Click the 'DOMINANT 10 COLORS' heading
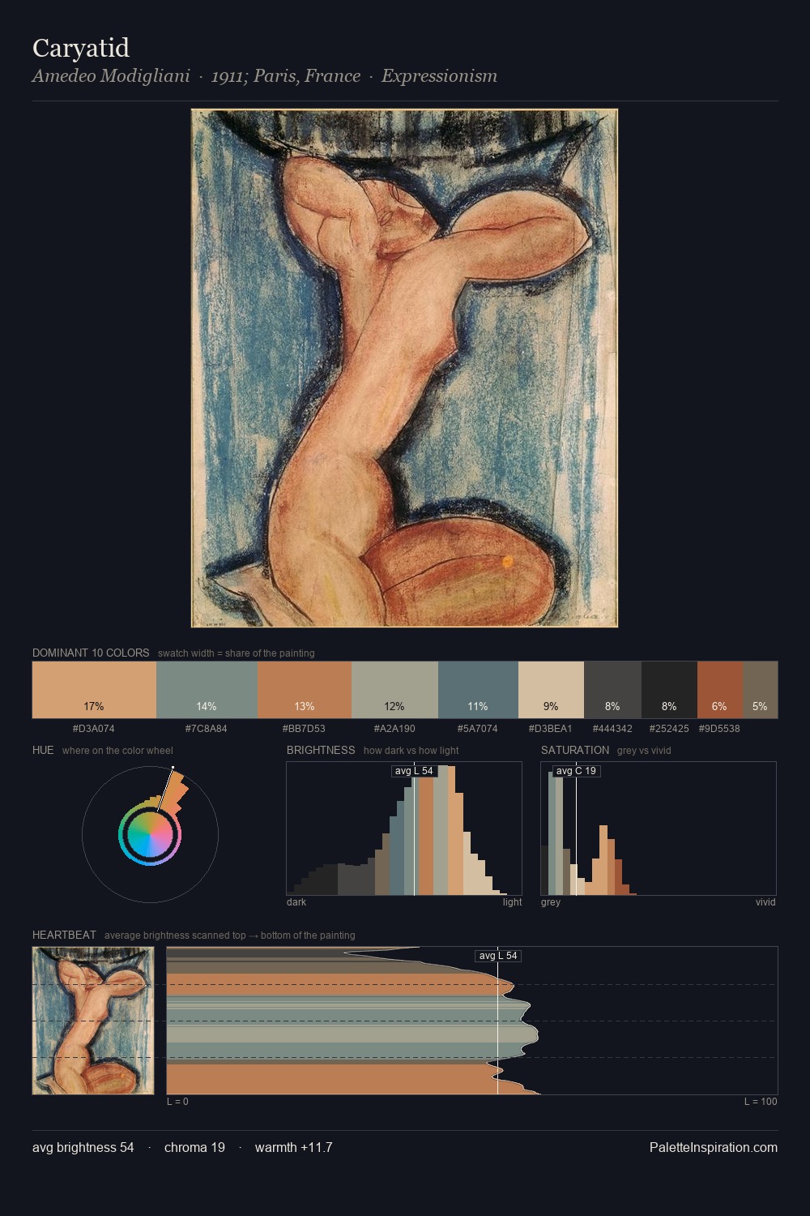Screen dimensions: 810x1216 [91, 653]
